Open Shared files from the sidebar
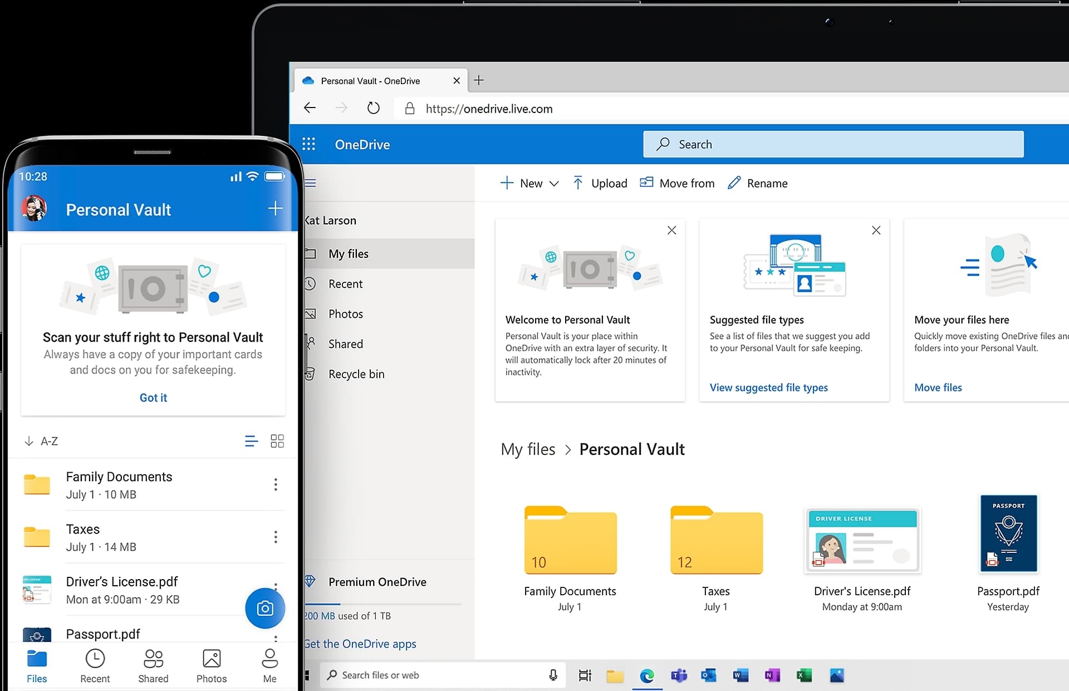This screenshot has height=691, width=1069. coord(346,344)
